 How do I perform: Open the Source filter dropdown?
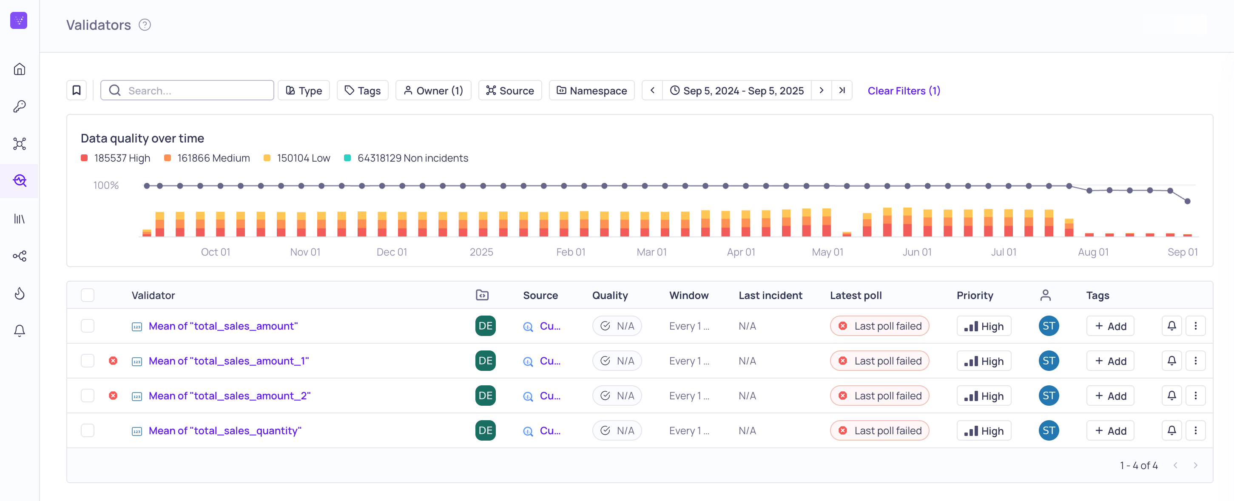(510, 90)
